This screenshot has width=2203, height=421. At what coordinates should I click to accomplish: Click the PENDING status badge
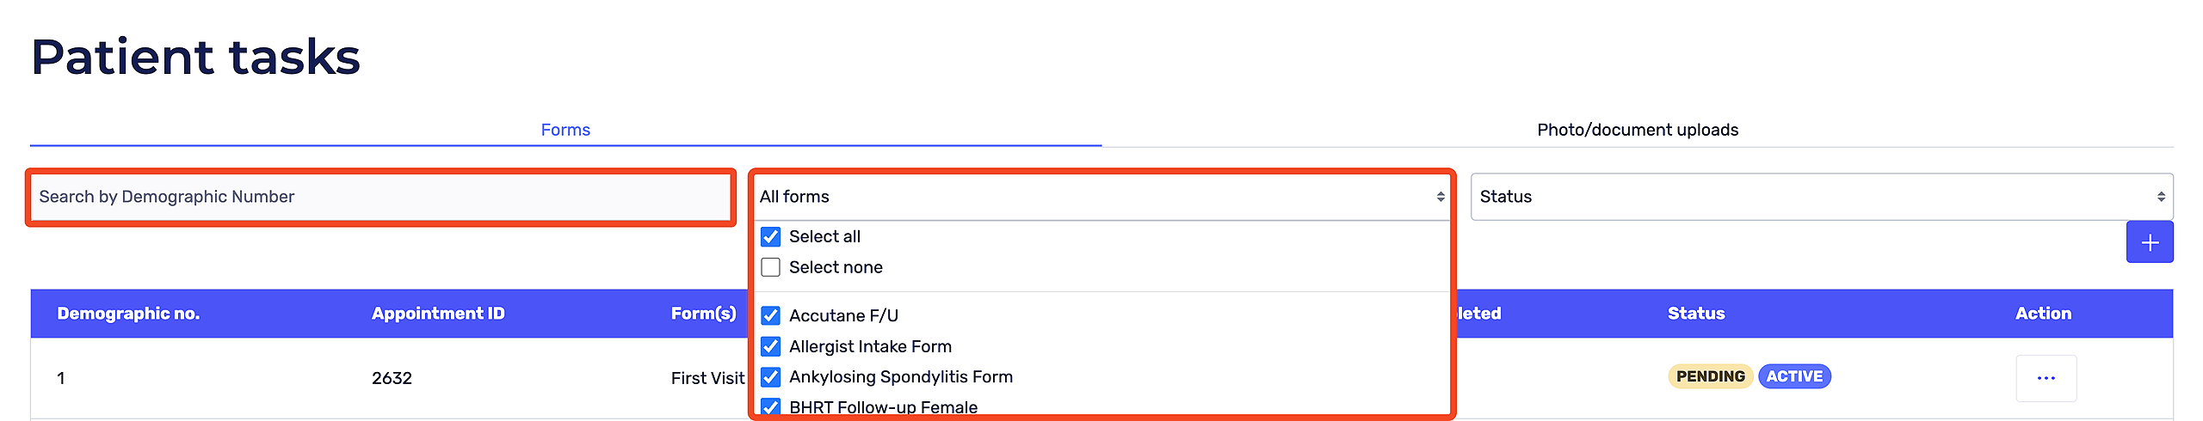pos(1710,376)
